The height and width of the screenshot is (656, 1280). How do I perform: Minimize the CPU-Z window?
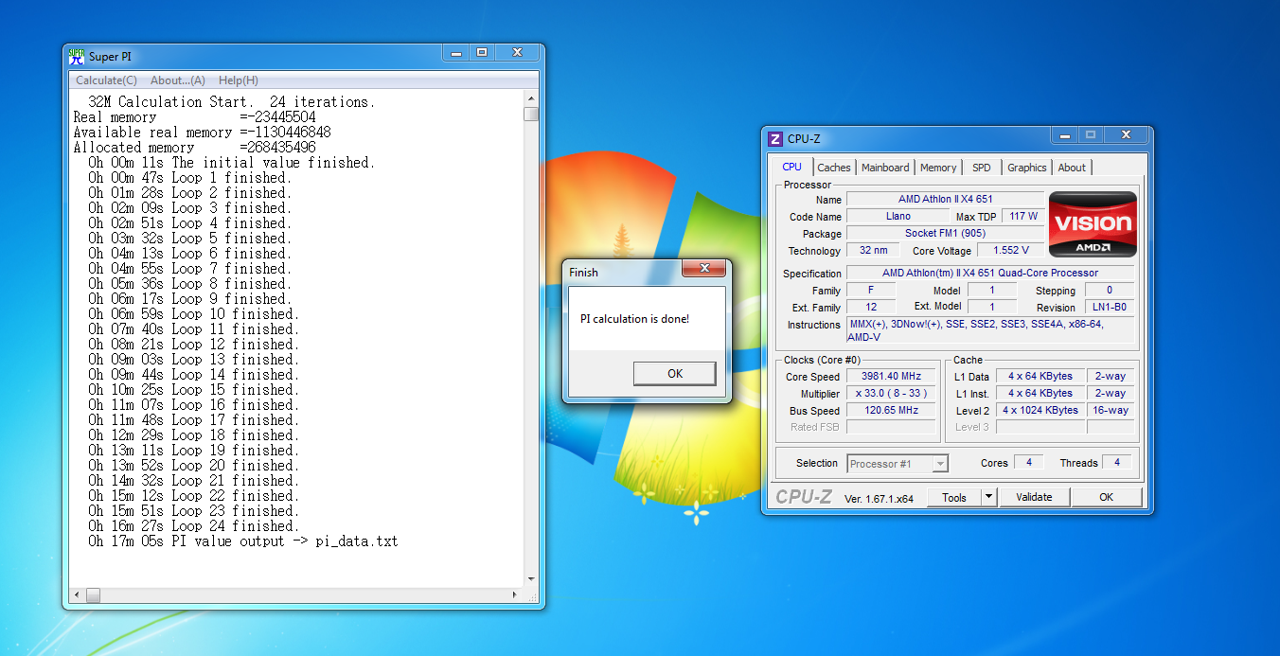pyautogui.click(x=1064, y=135)
